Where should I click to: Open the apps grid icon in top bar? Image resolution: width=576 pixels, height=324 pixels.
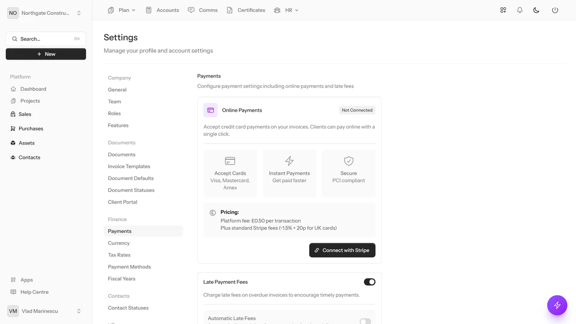tap(503, 10)
